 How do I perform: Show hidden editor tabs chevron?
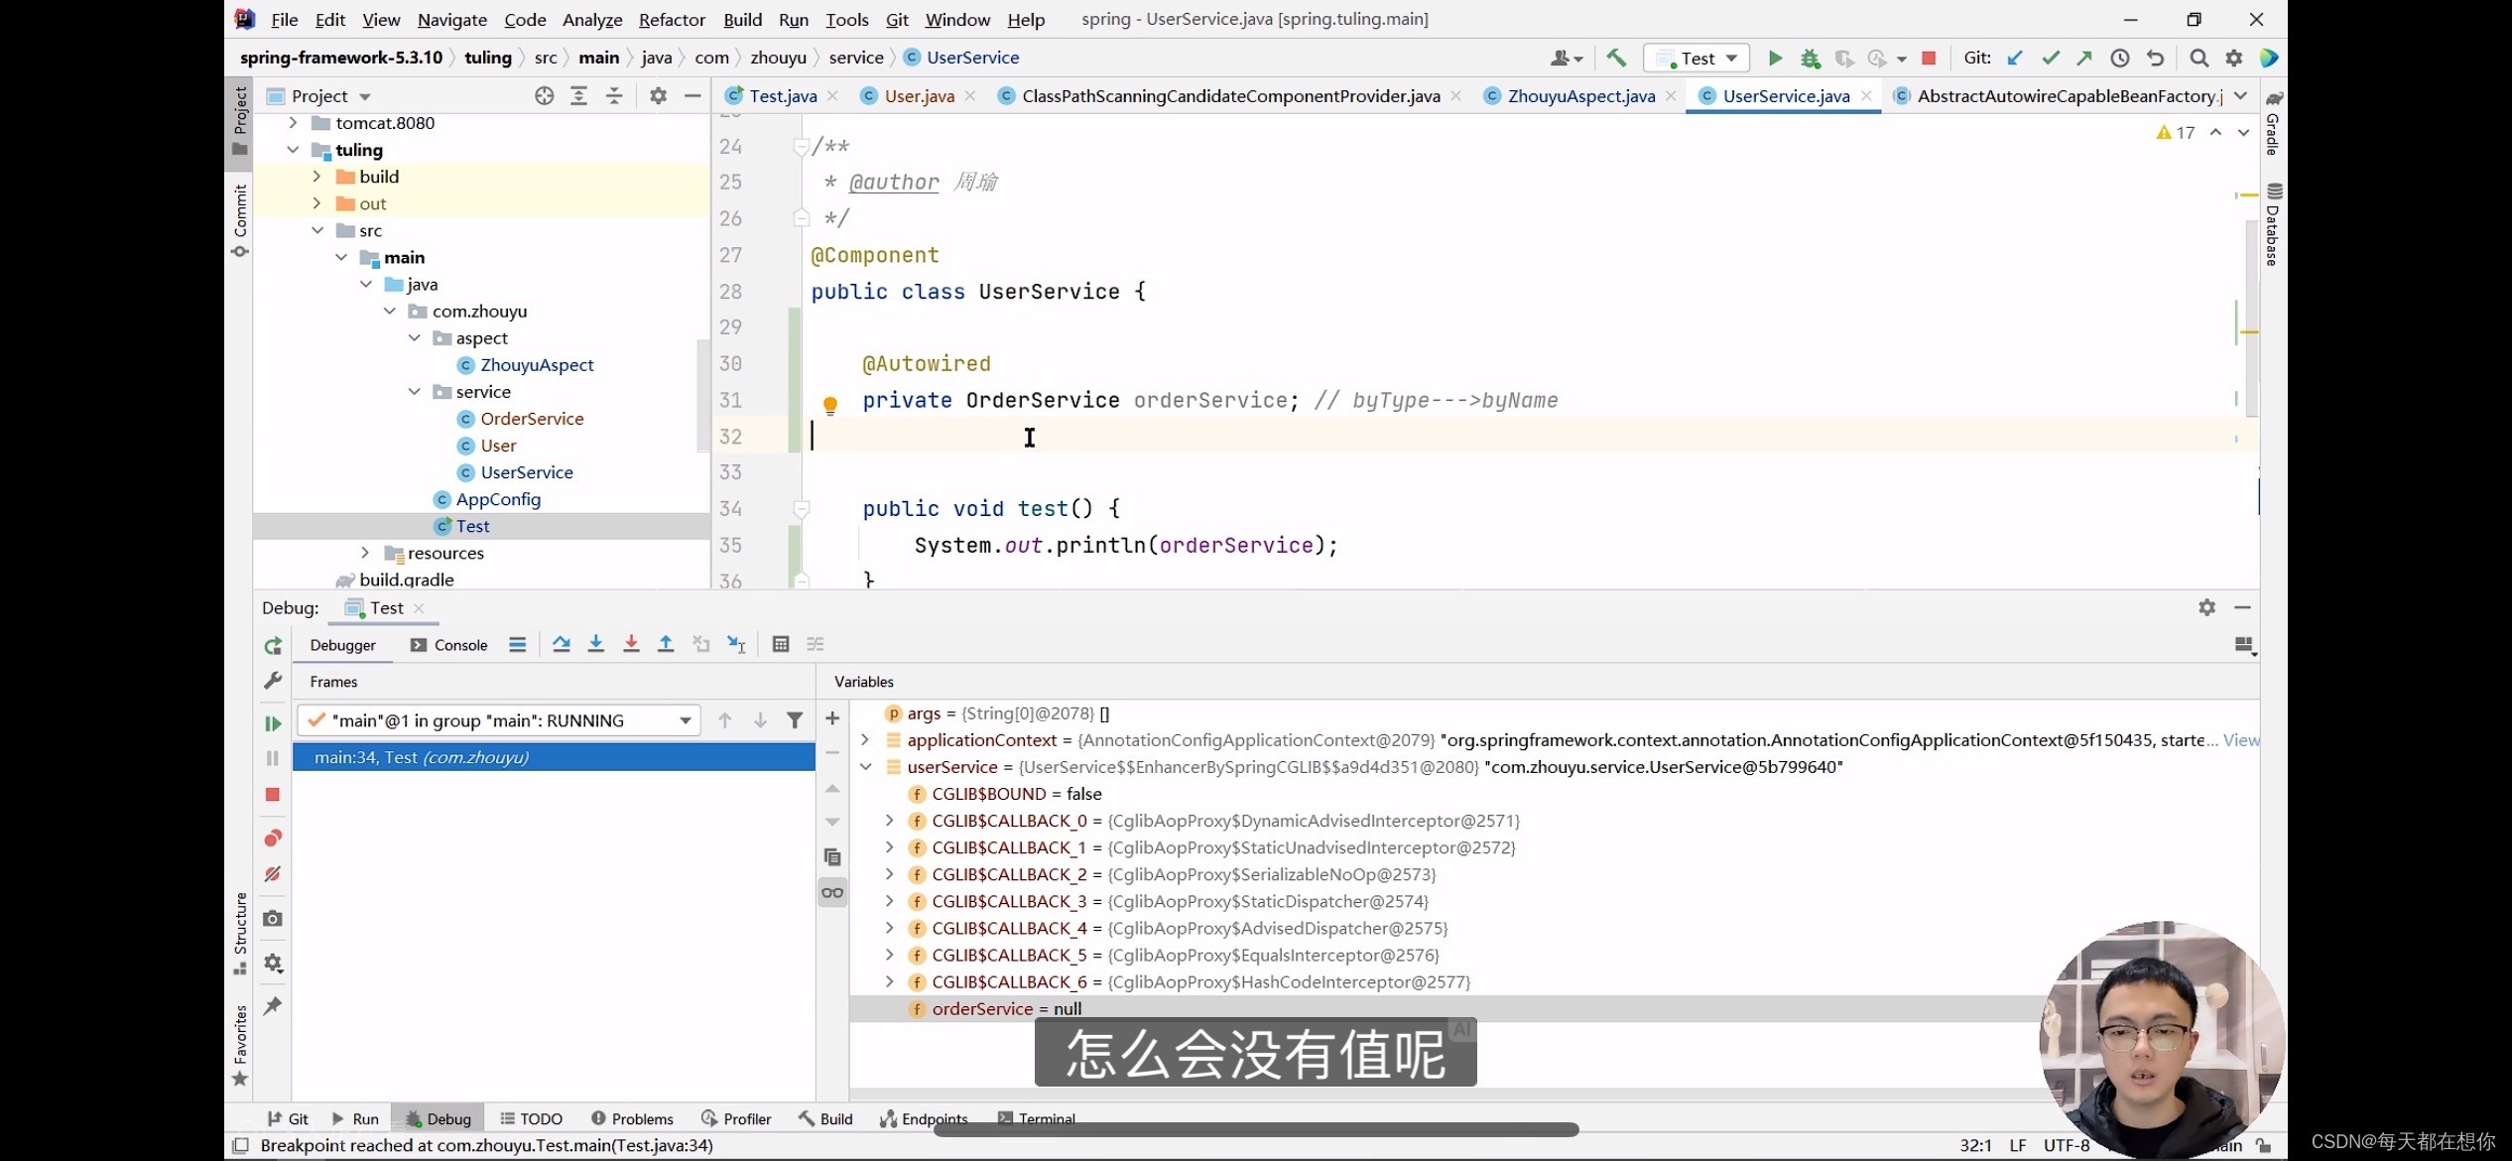pos(2241,95)
